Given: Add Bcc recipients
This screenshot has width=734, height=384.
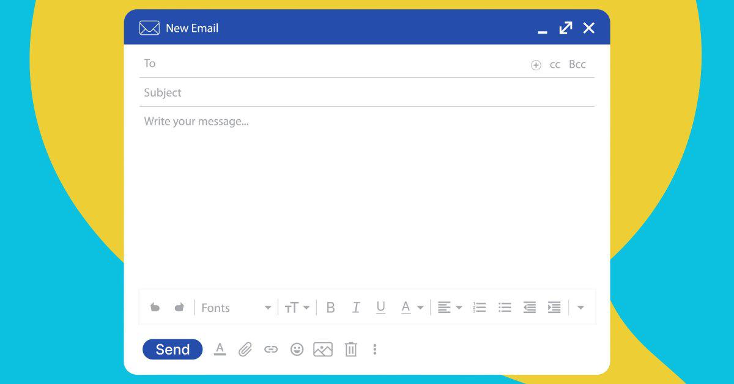Looking at the screenshot, I should (x=577, y=64).
